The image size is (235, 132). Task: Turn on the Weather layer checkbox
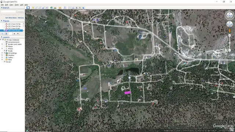[x=4, y=55]
